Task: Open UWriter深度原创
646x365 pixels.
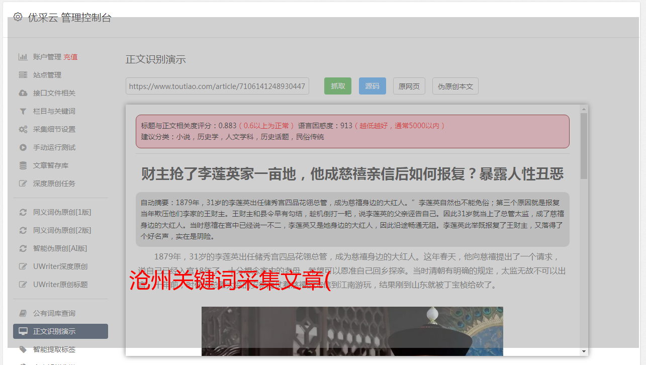Action: coord(60,266)
